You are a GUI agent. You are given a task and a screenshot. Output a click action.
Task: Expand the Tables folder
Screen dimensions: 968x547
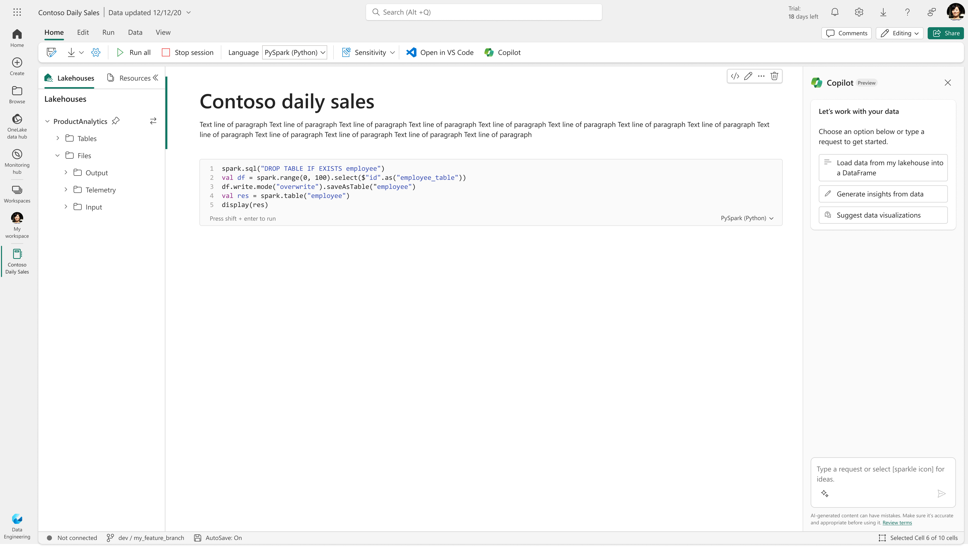pos(57,138)
